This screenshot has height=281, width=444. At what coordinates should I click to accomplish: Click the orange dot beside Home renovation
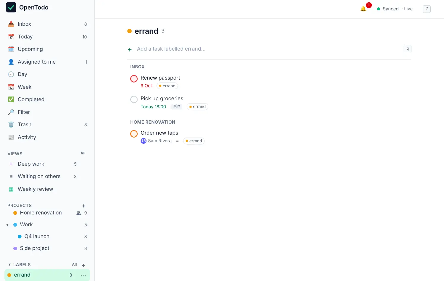coord(15,213)
